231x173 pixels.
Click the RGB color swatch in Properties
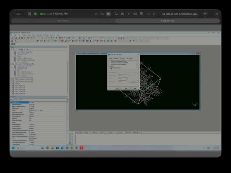point(30,110)
